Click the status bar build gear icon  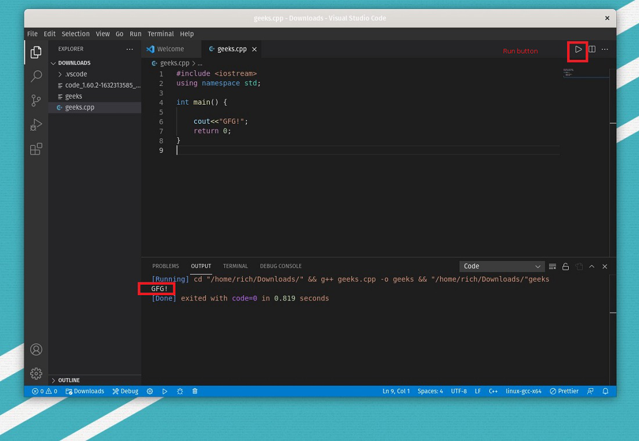pyautogui.click(x=150, y=391)
